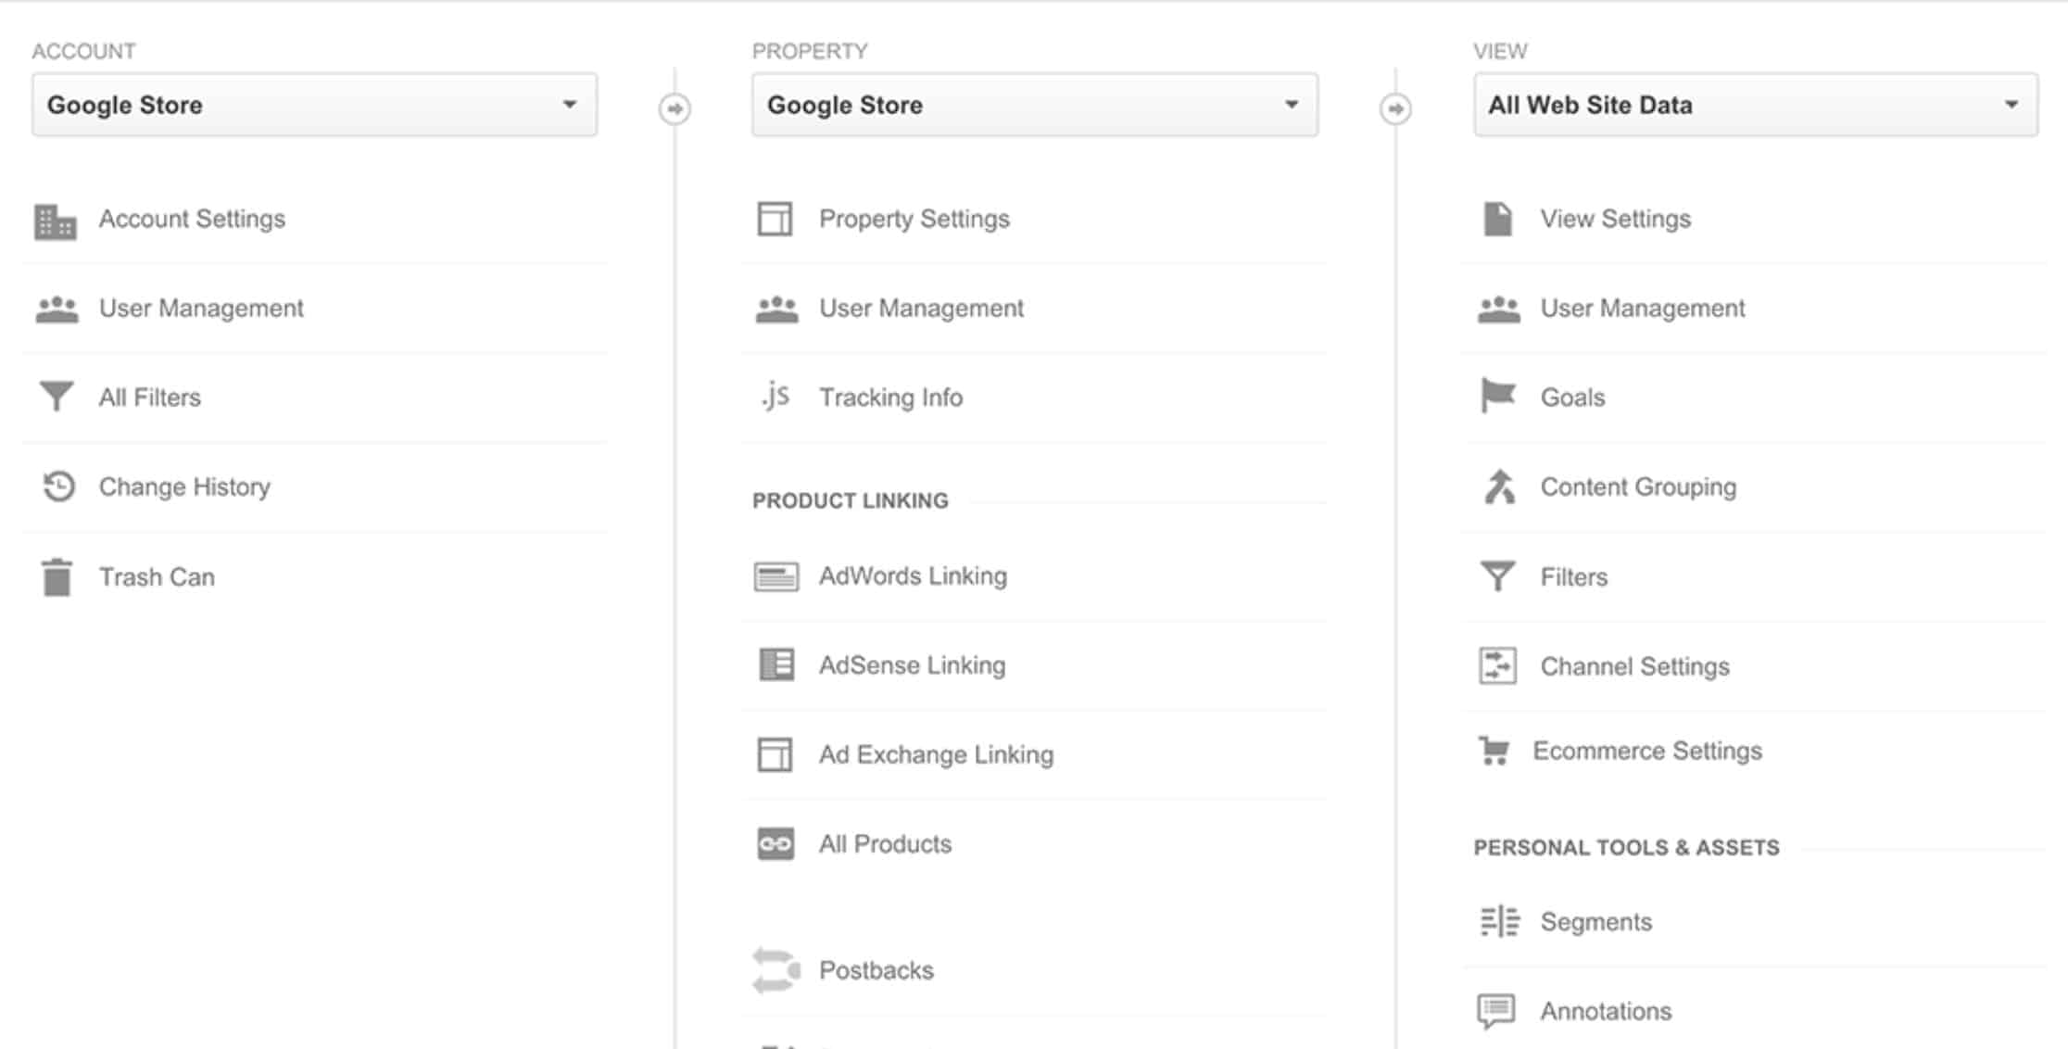Open AdWords Linking
2068x1049 pixels.
point(913,575)
